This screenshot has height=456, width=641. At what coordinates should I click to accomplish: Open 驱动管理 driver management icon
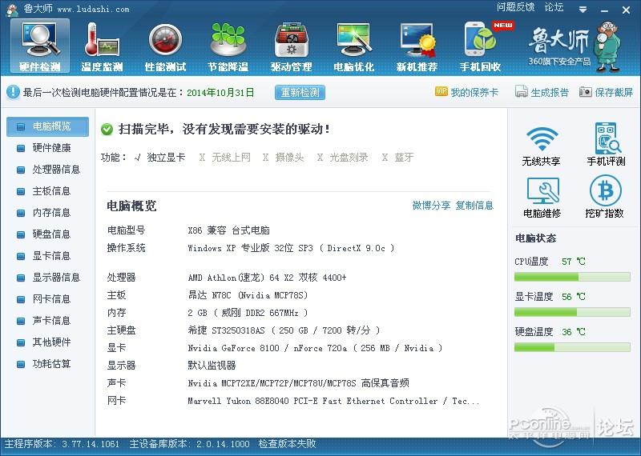pyautogui.click(x=291, y=46)
